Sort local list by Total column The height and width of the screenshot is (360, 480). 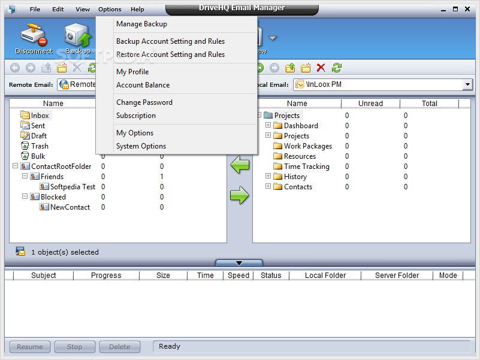(430, 104)
